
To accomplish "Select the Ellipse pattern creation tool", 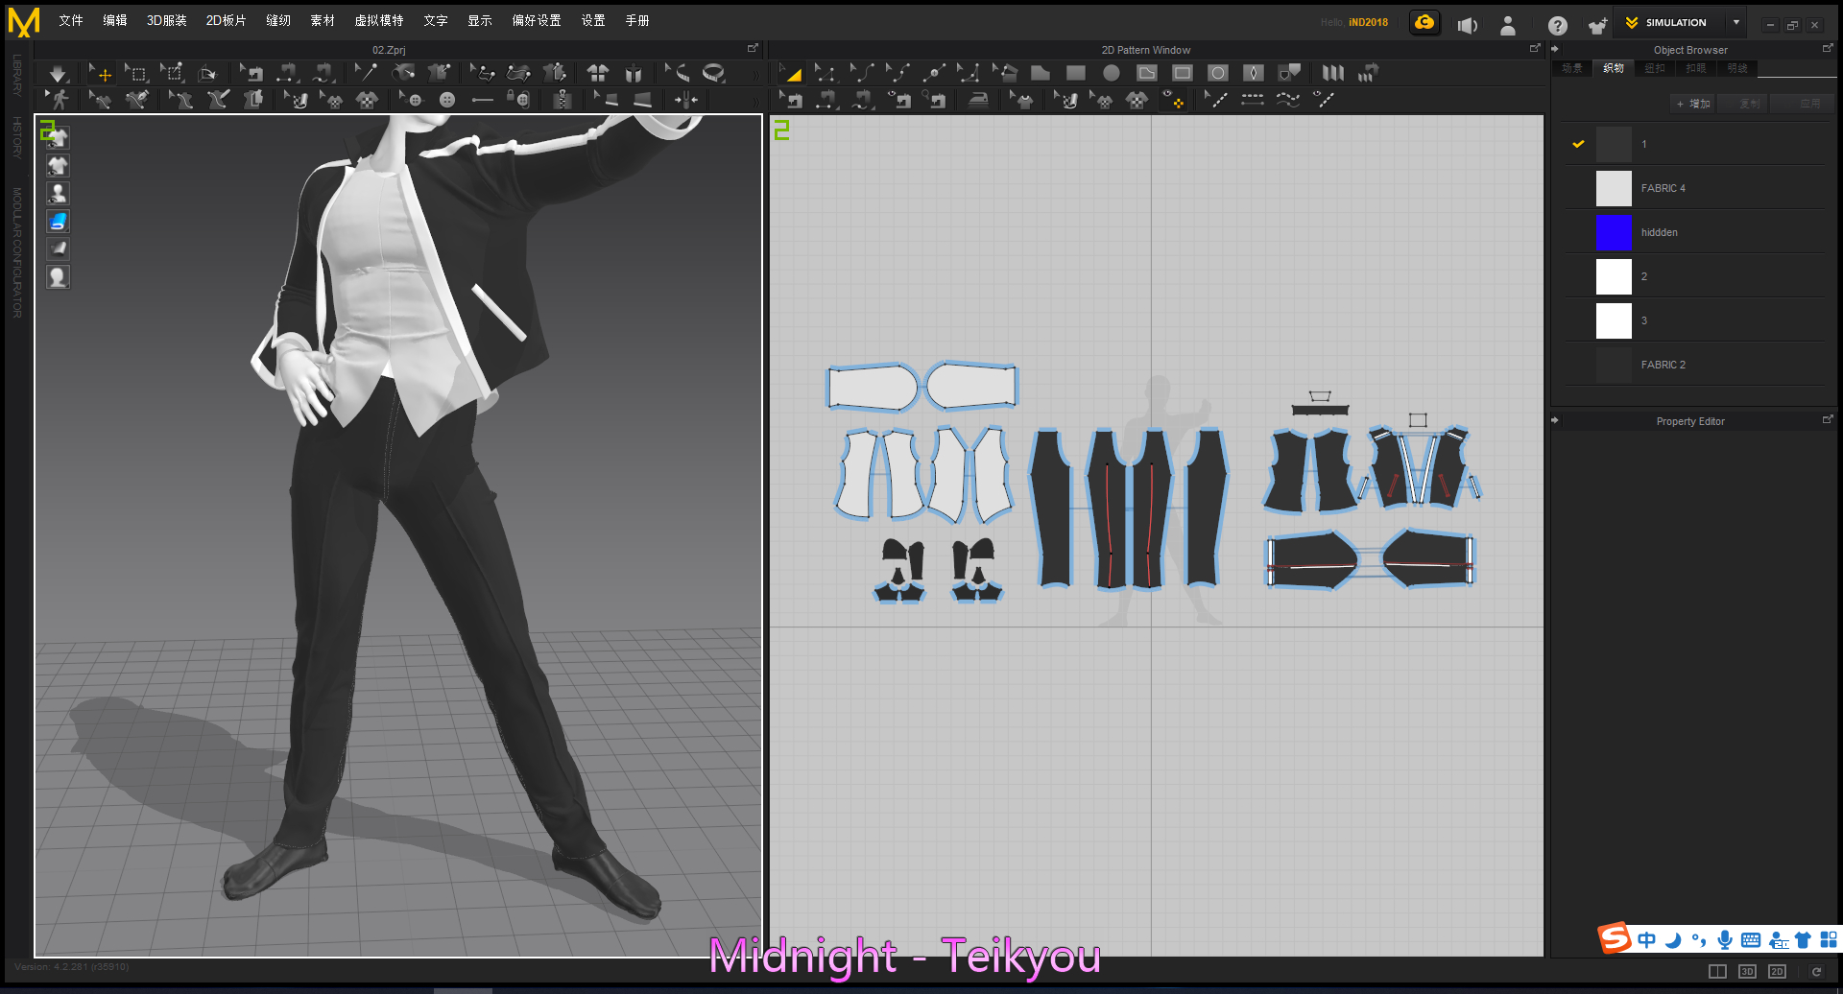I will click(x=1111, y=72).
